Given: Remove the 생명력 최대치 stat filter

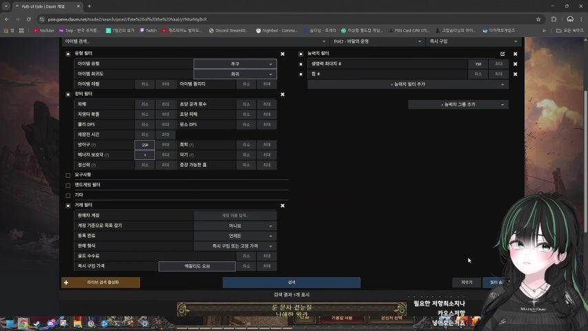Looking at the screenshot, I should tap(515, 64).
